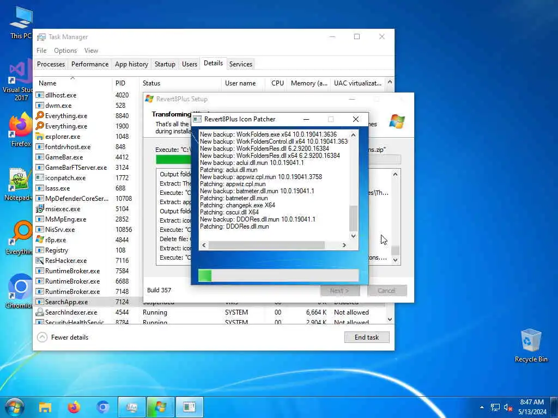Switch to Task Manager taskbar button
The image size is (558, 418).
pos(132,407)
